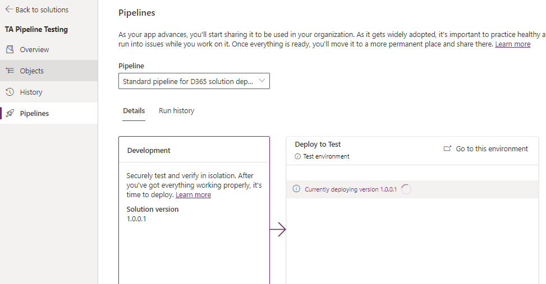Viewport: 546px width, 284px height.
Task: Follow Learn more link in Pipelines description
Action: [512, 44]
